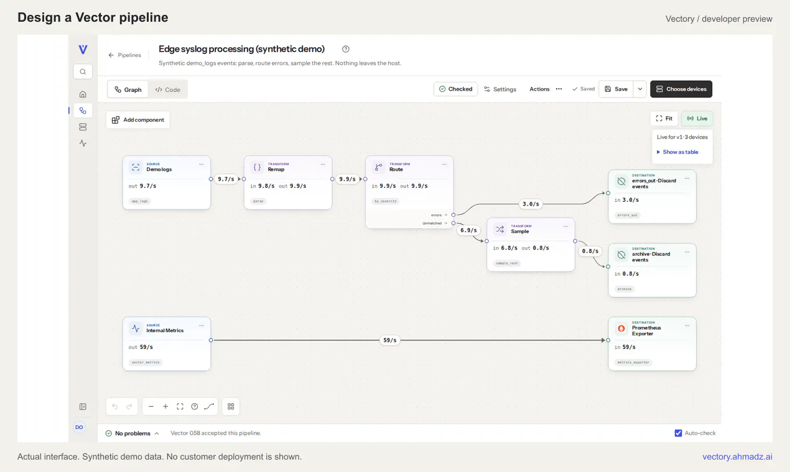Viewport: 790px width, 472px height.
Task: Expand the Show as table disclosure
Action: coord(677,152)
